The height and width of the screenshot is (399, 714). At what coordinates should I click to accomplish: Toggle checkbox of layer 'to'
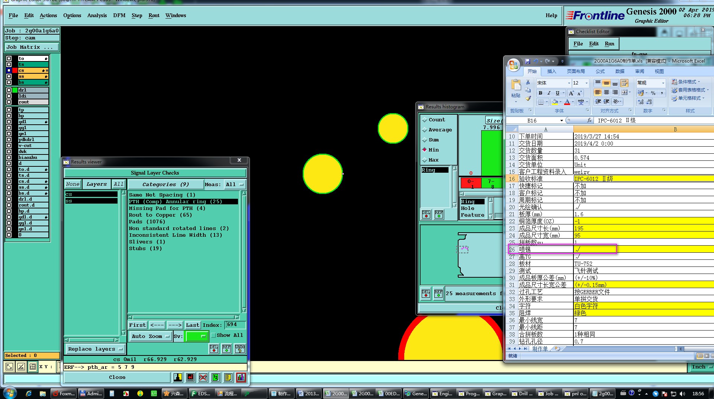[x=9, y=58]
